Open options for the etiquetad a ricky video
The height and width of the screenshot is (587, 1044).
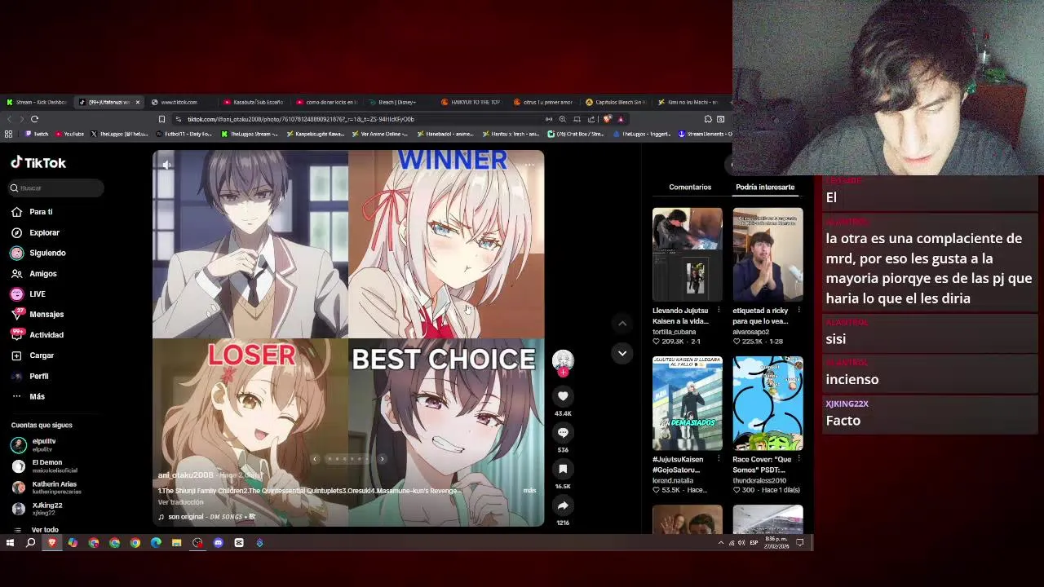798,311
